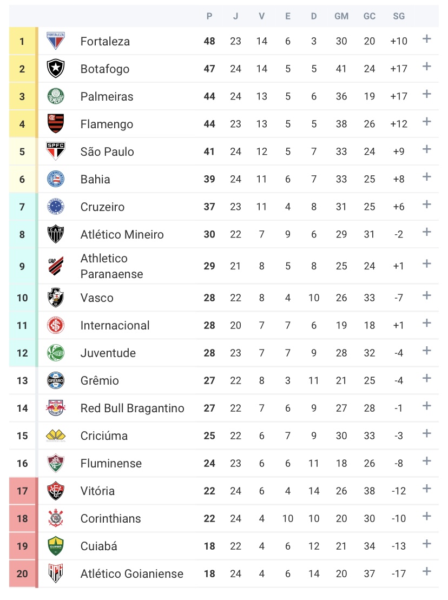Open the Fluminense team name link
Screen dimensions: 448x600
pyautogui.click(x=111, y=463)
